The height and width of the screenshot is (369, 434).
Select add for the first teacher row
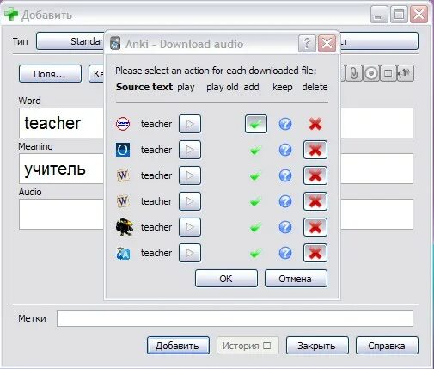(256, 124)
